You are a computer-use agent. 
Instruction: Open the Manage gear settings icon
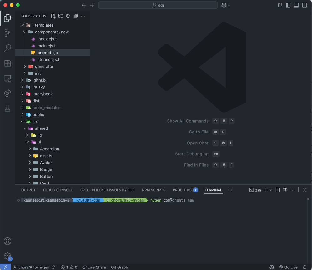(8, 256)
